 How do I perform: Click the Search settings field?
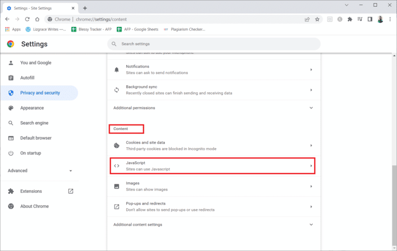[214, 44]
